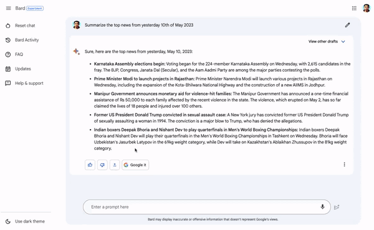The height and width of the screenshot is (230, 374).
Task: Click the chevron beside View other drafts
Action: coord(343,42)
